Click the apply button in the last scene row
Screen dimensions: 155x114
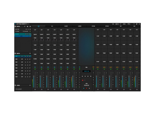point(22,77)
